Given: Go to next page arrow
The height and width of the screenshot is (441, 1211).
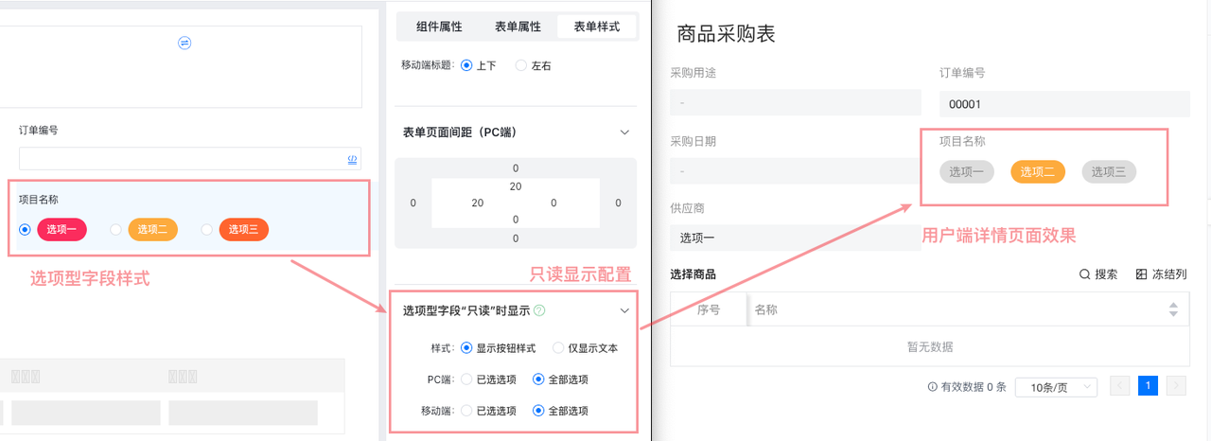Looking at the screenshot, I should [x=1176, y=386].
